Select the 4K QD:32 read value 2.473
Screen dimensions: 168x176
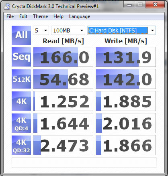click(x=63, y=145)
